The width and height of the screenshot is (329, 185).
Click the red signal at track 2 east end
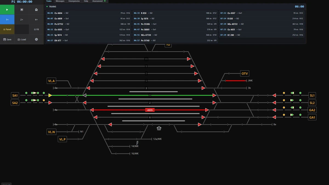click(214, 103)
